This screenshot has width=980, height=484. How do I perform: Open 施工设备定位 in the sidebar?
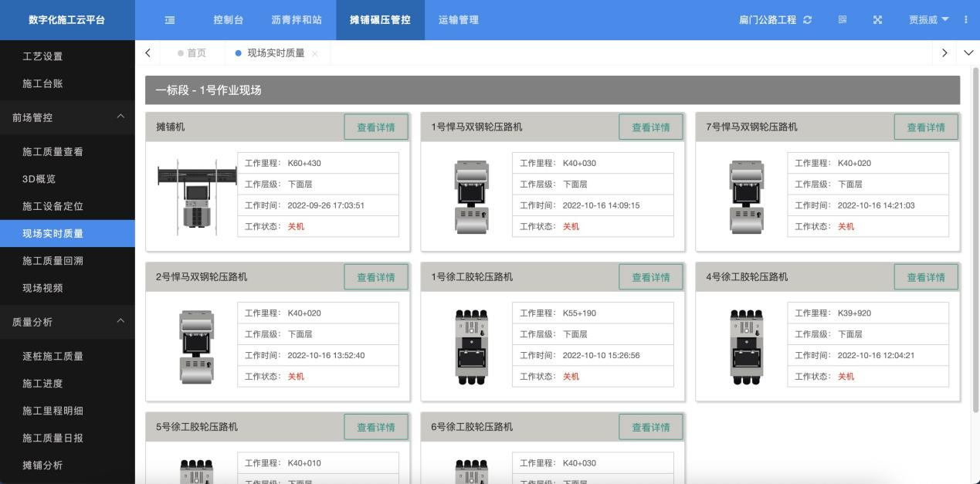pyautogui.click(x=53, y=206)
